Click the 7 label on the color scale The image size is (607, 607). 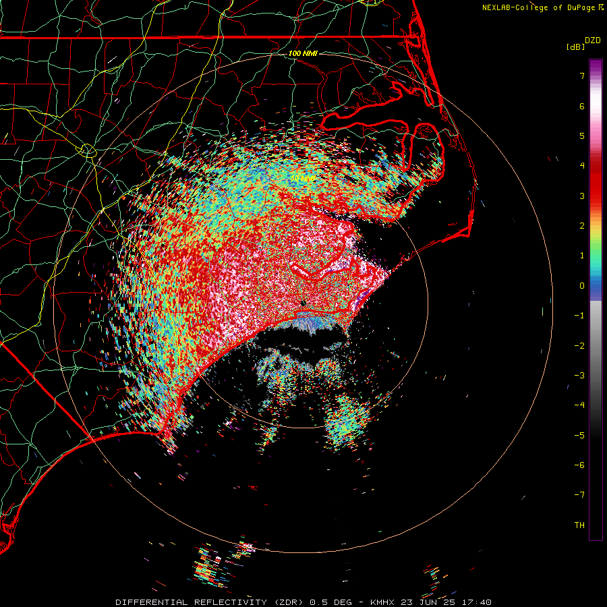click(582, 76)
